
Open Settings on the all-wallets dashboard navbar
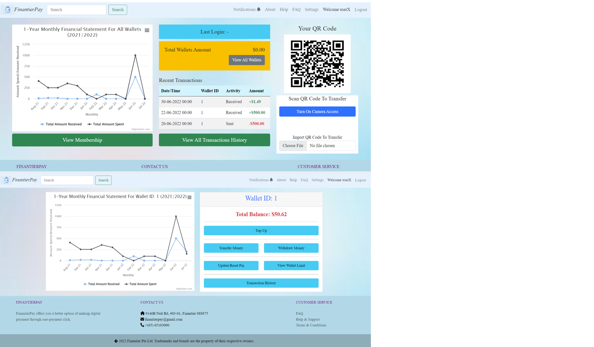click(x=312, y=10)
